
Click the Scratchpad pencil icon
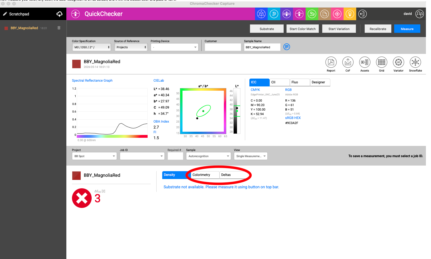coord(5,14)
